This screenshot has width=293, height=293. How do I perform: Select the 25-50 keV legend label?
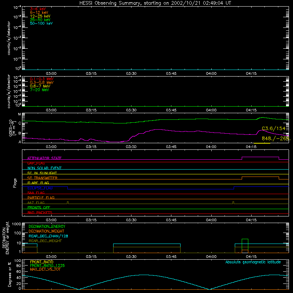(x=40, y=20)
